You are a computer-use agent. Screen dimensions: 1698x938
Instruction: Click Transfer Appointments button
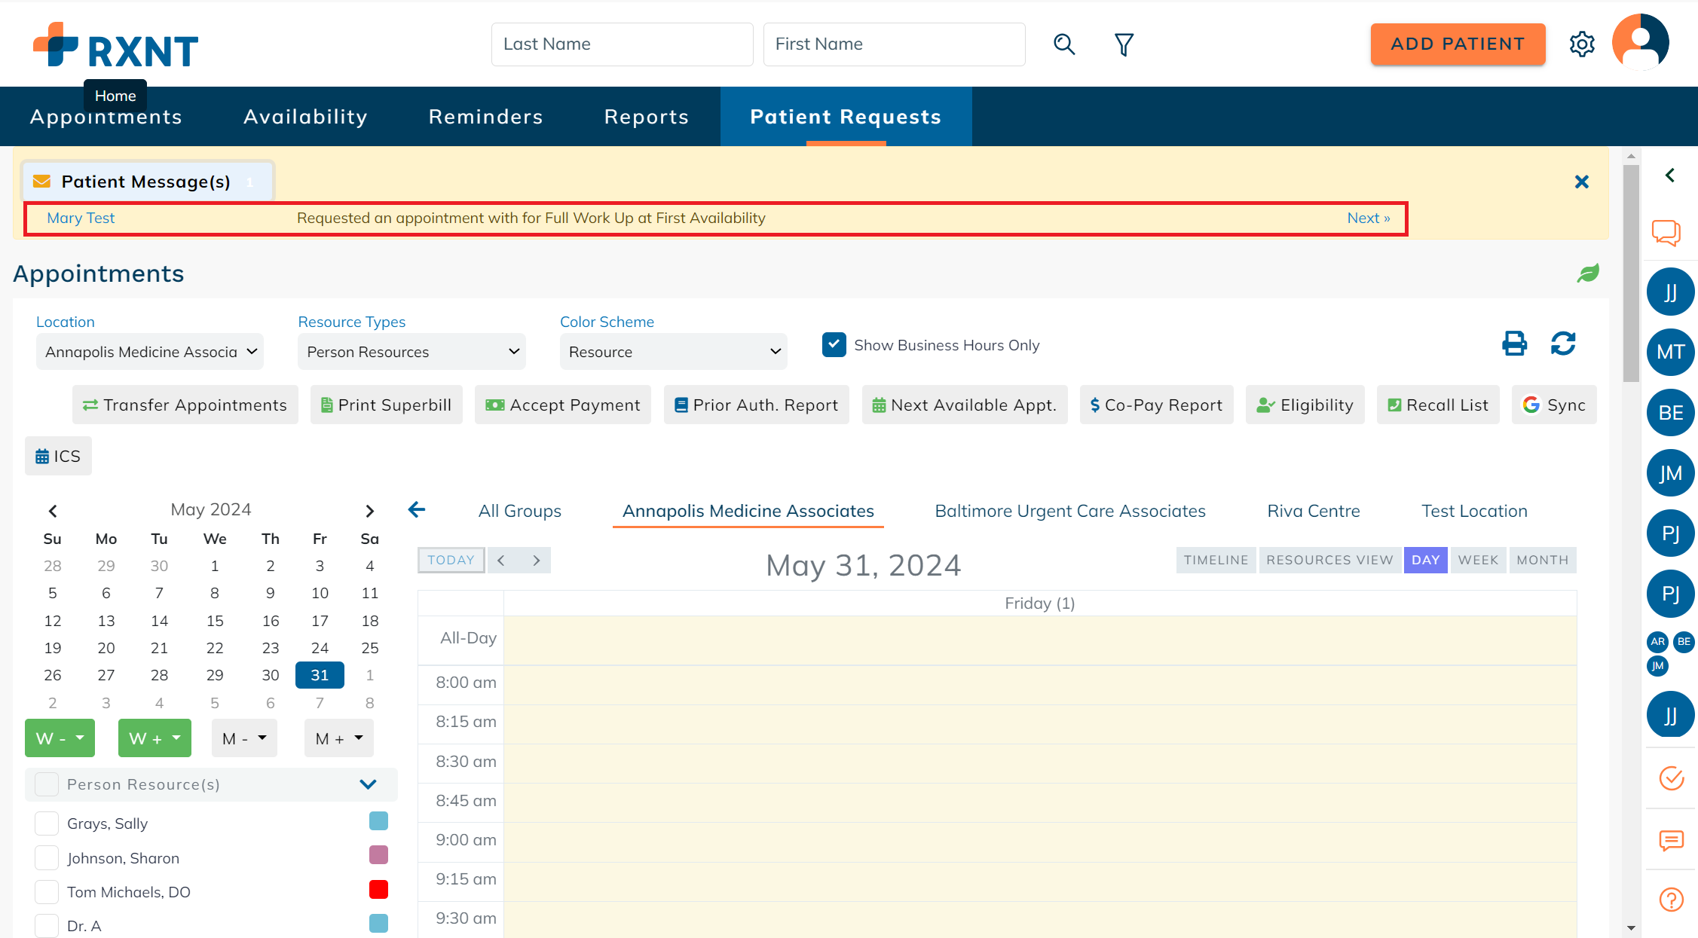coord(185,405)
